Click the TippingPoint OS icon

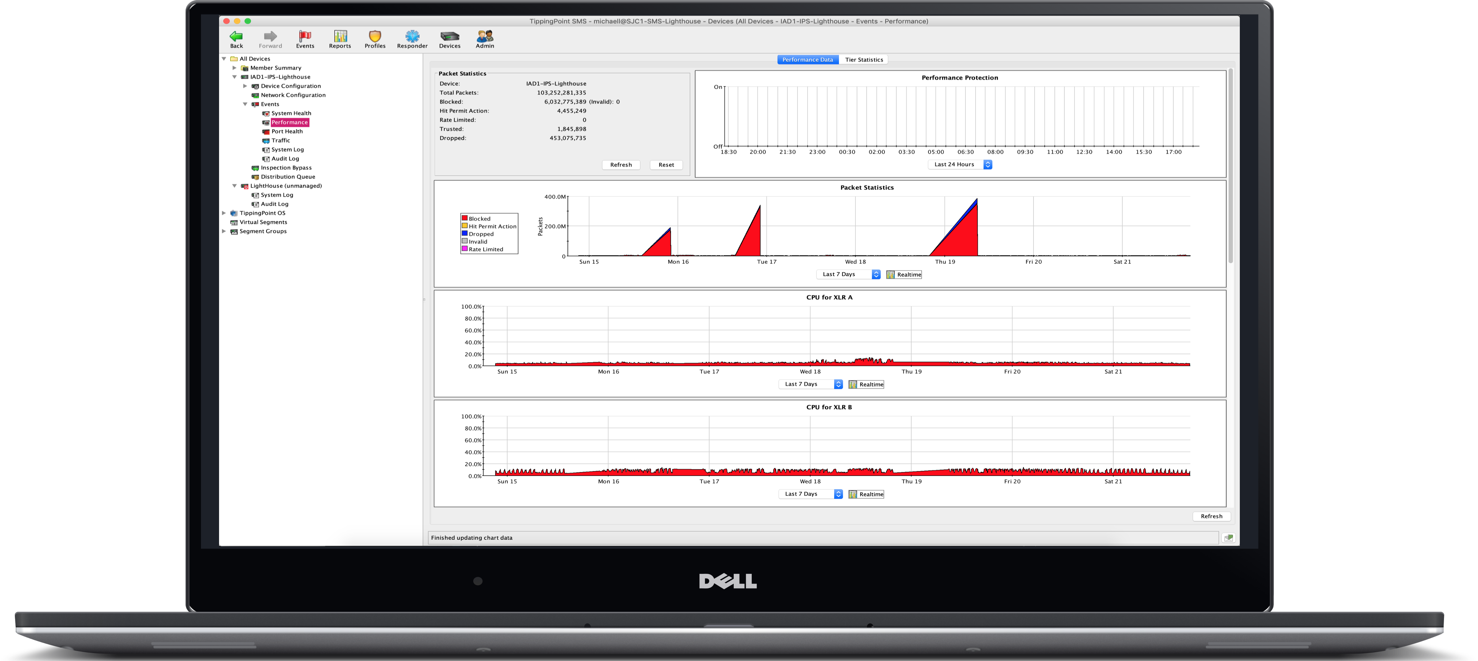point(234,213)
